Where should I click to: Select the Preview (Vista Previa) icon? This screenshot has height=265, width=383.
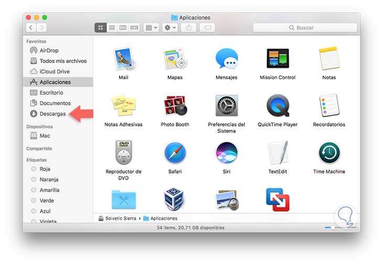227,200
